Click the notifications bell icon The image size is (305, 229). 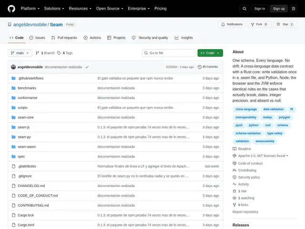pos(223,24)
